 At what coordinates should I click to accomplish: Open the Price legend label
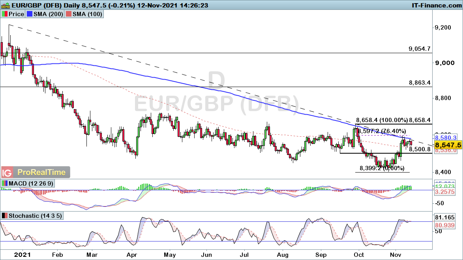pos(16,14)
